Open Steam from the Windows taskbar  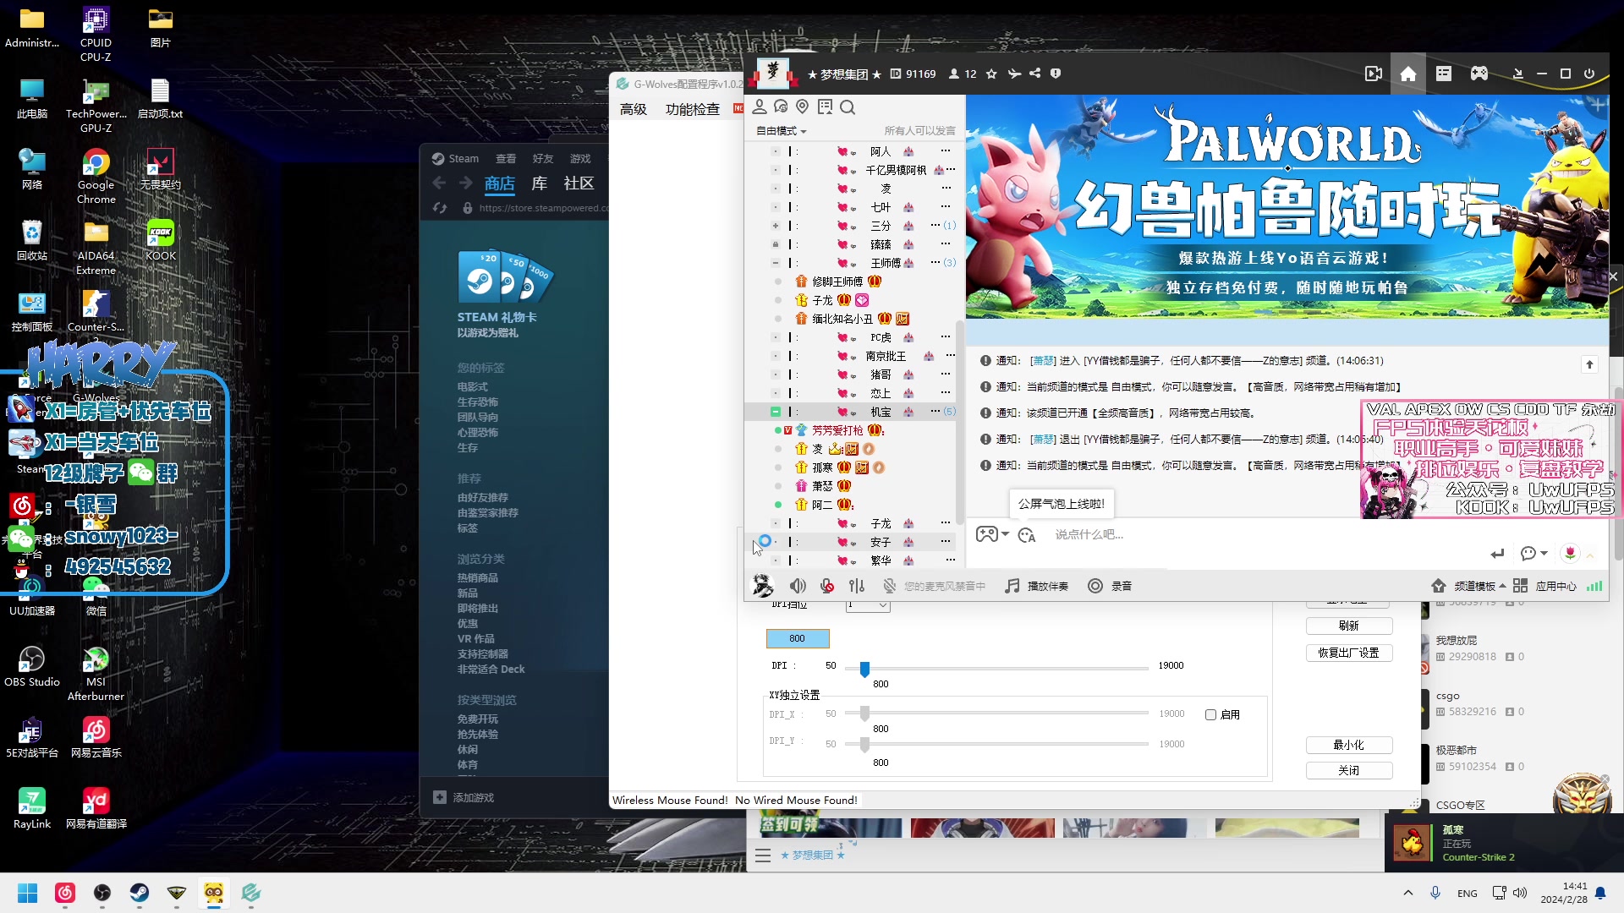(140, 893)
